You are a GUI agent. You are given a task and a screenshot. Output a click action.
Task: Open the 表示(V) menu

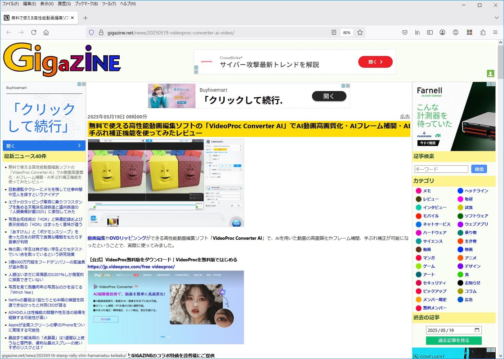47,4
